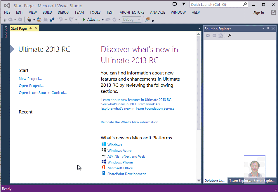Click the circular refresh icon in toolbar
The image size is (278, 192).
pyautogui.click(x=114, y=19)
